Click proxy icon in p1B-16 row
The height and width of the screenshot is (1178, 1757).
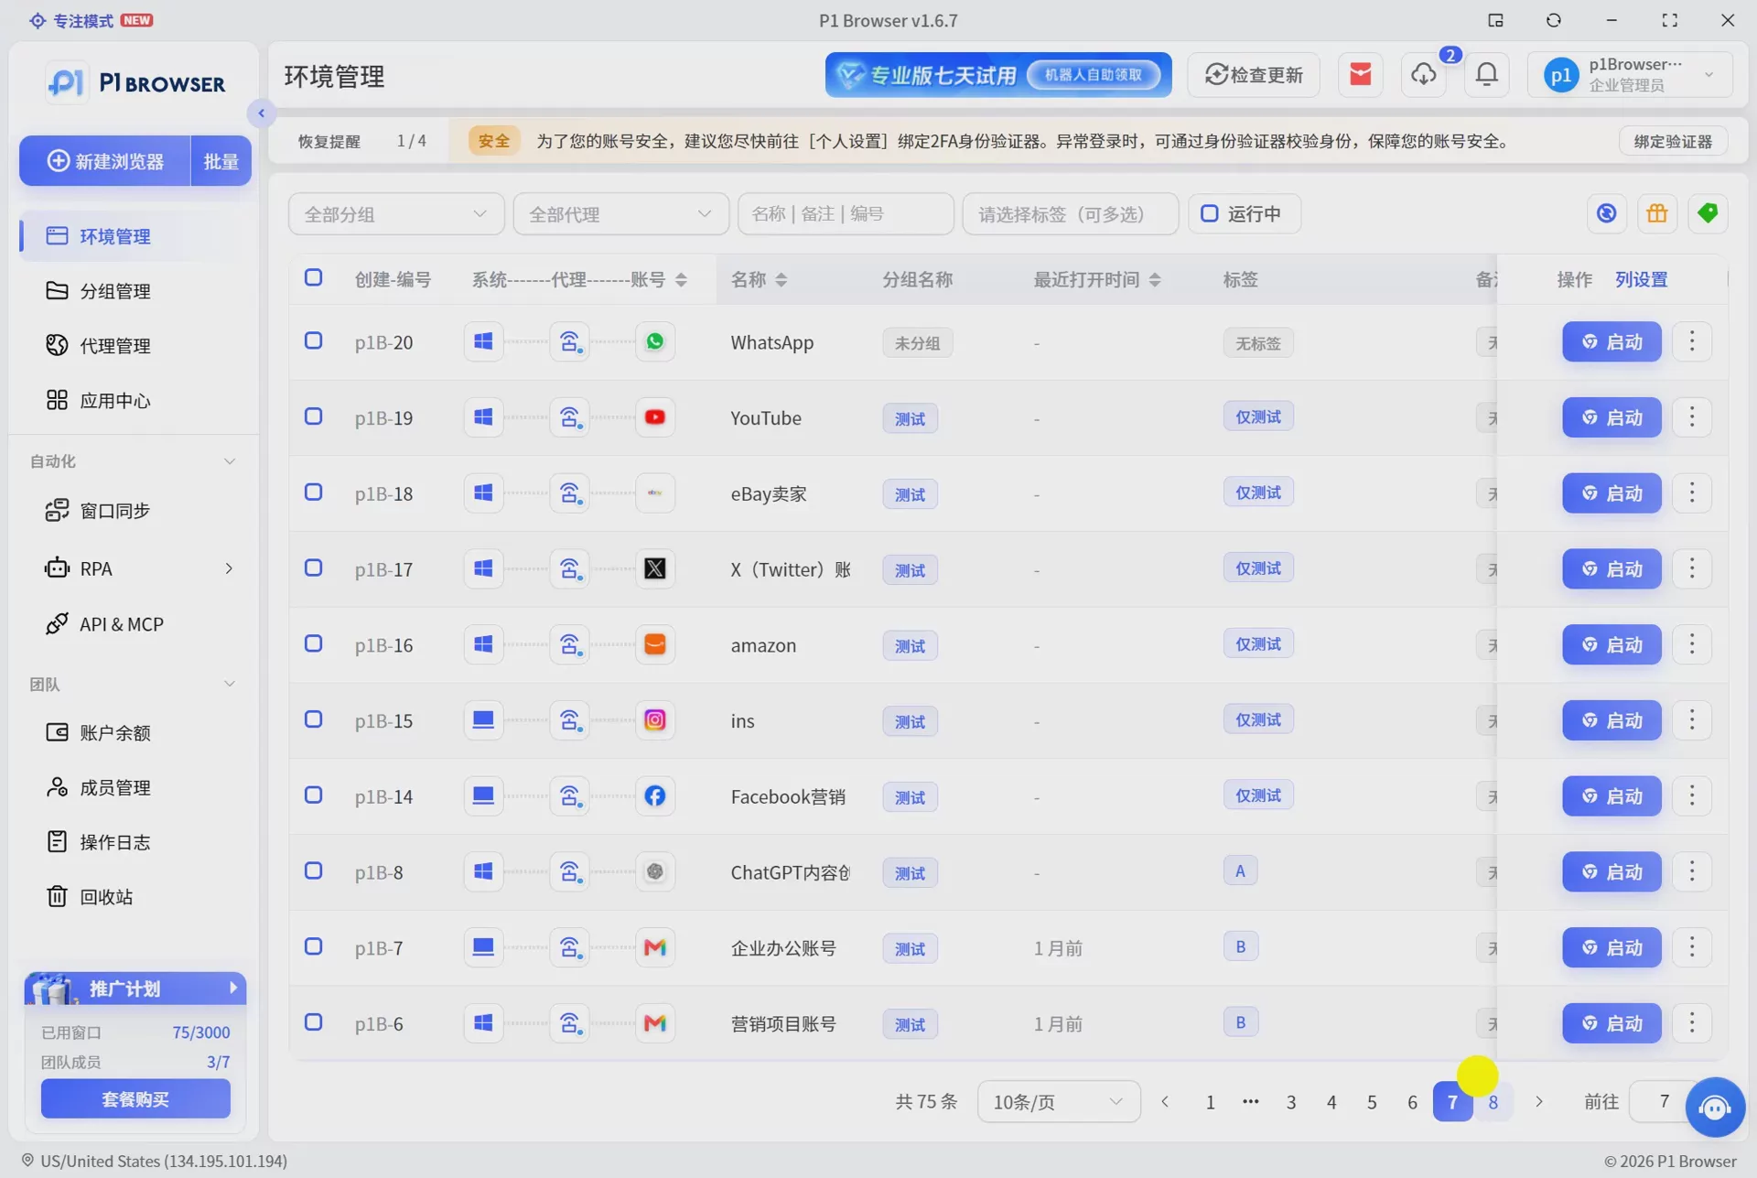(x=569, y=645)
